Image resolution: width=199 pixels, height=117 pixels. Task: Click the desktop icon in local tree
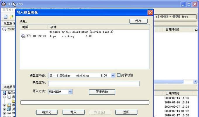point(9,109)
